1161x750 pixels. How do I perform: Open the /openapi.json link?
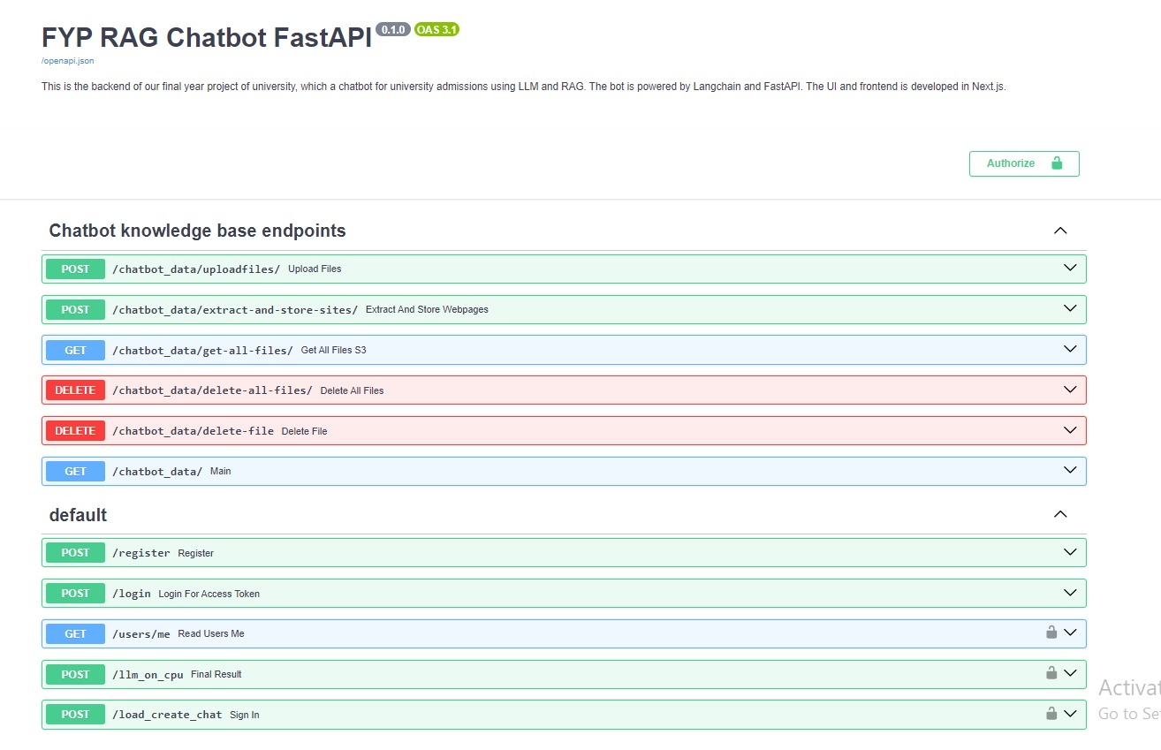click(67, 61)
